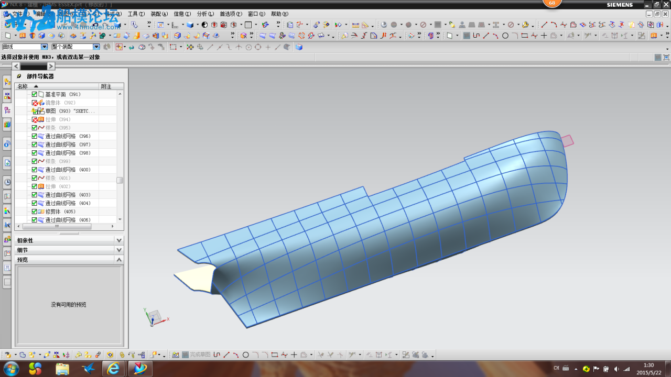Open toolbar overflow chevron at far right
671x377 pixels.
point(667,36)
